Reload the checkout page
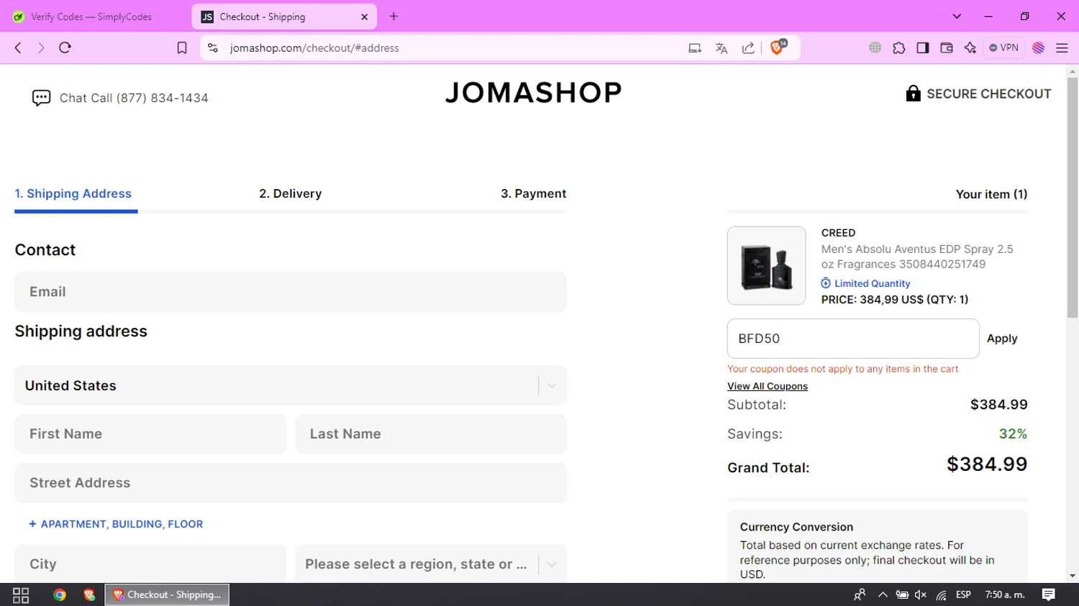 click(x=65, y=47)
